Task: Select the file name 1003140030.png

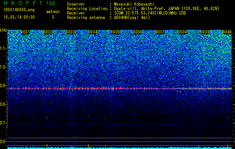Action: [x=19, y=10]
